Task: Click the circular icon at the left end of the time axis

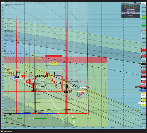Action: click(x=2, y=128)
